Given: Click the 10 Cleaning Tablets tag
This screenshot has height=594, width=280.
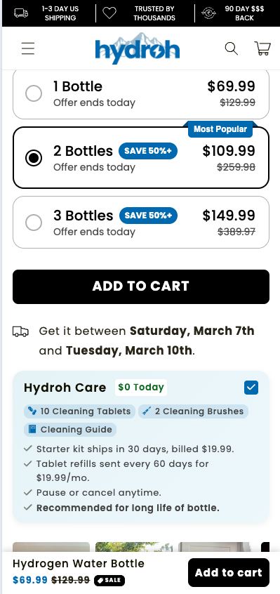Looking at the screenshot, I should pos(79,411).
